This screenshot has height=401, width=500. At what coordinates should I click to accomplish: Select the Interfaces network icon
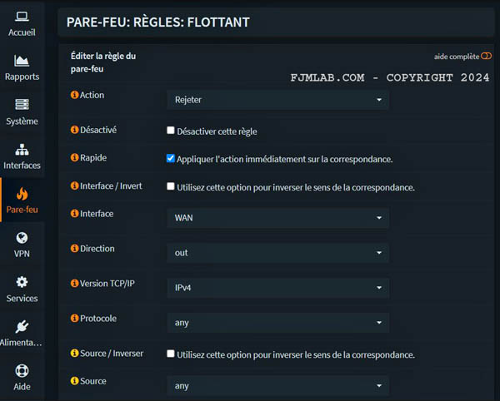22,150
